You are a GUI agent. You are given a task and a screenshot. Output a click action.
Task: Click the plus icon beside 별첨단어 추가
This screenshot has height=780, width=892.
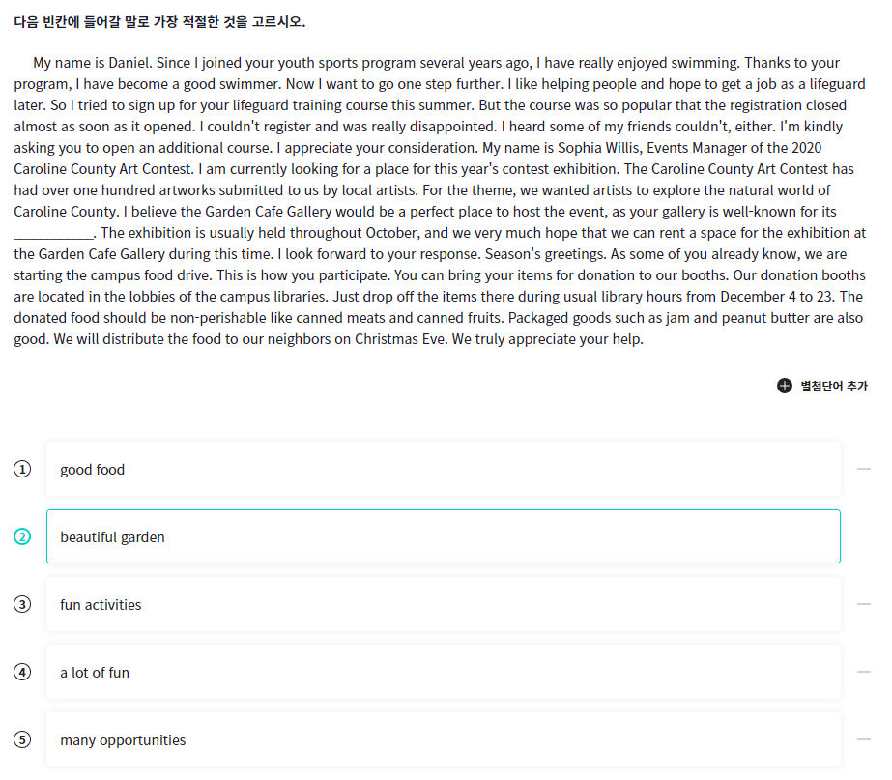pyautogui.click(x=785, y=386)
